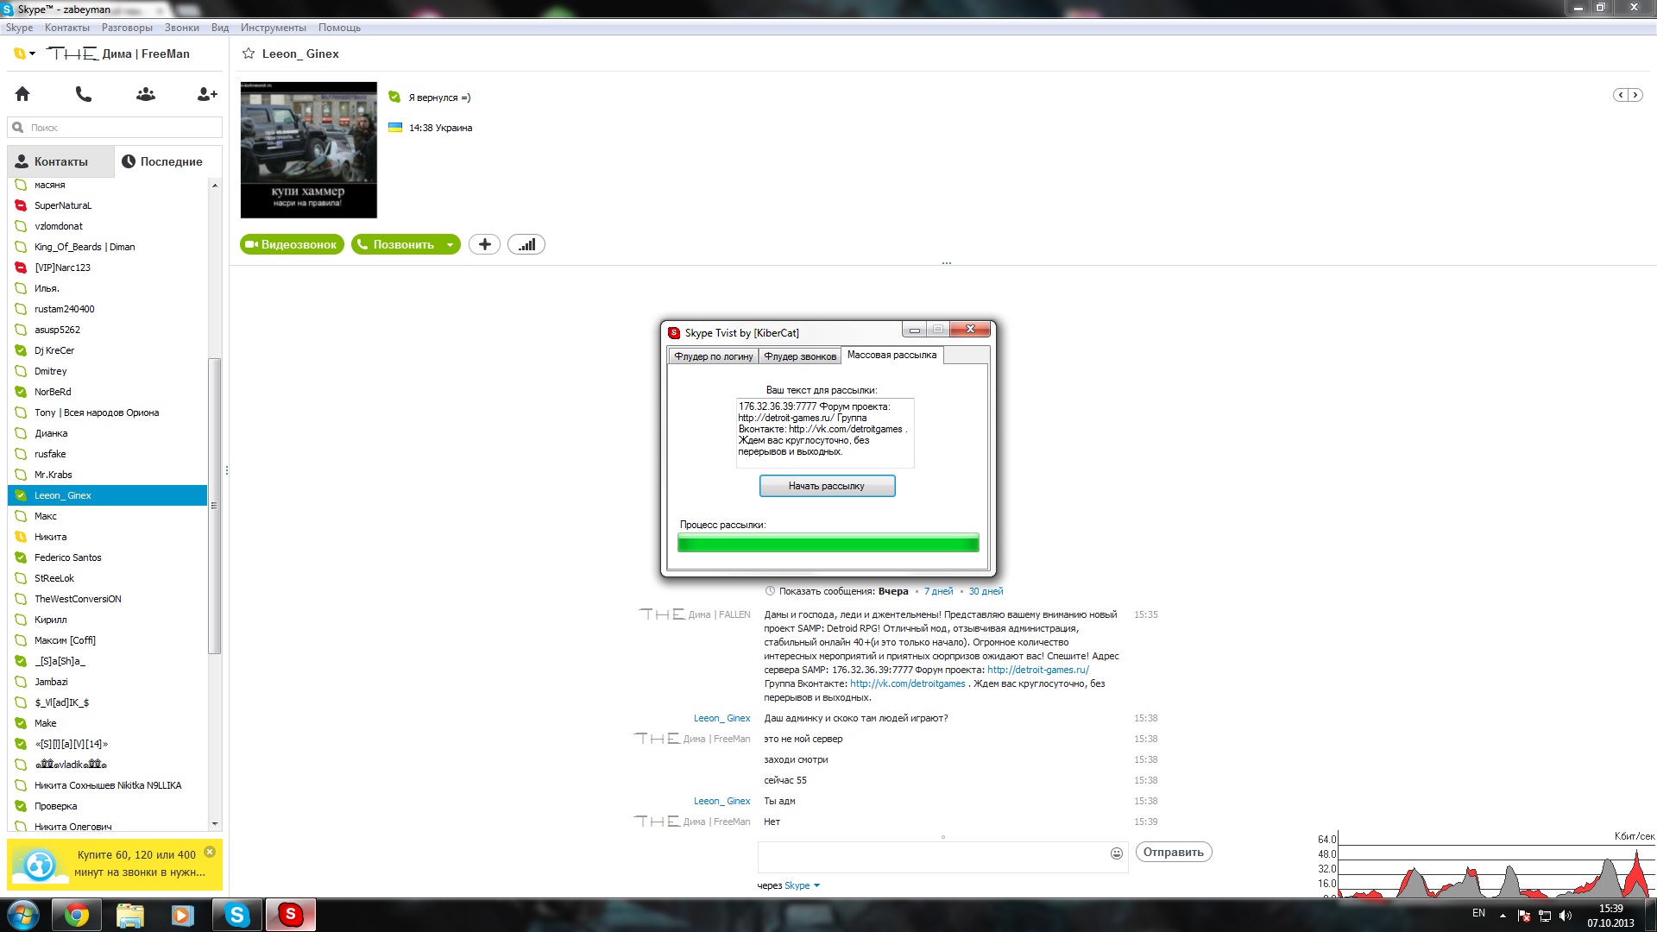Switch to Последние tab
This screenshot has width=1657, height=932.
click(163, 161)
